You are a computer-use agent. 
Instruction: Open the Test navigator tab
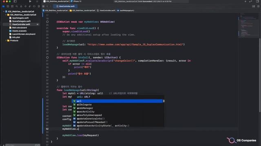coord(25,6)
